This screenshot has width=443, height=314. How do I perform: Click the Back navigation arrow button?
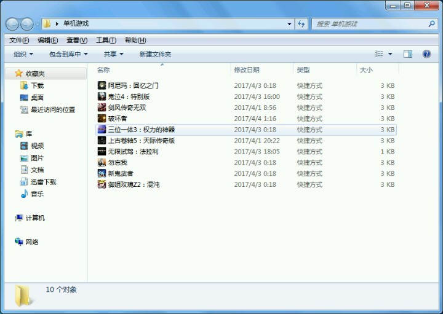click(x=12, y=24)
